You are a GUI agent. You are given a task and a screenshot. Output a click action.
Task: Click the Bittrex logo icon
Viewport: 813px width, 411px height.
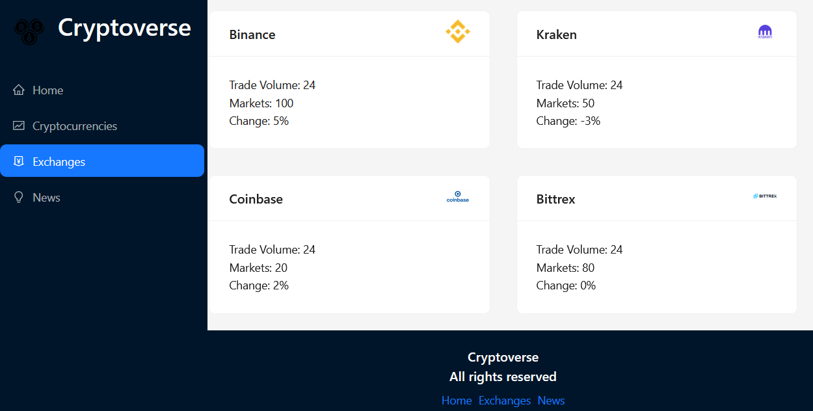(x=764, y=194)
